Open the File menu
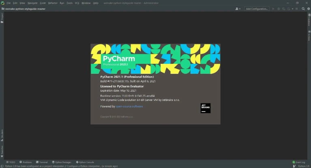The image size is (311, 168). (x=9, y=3)
